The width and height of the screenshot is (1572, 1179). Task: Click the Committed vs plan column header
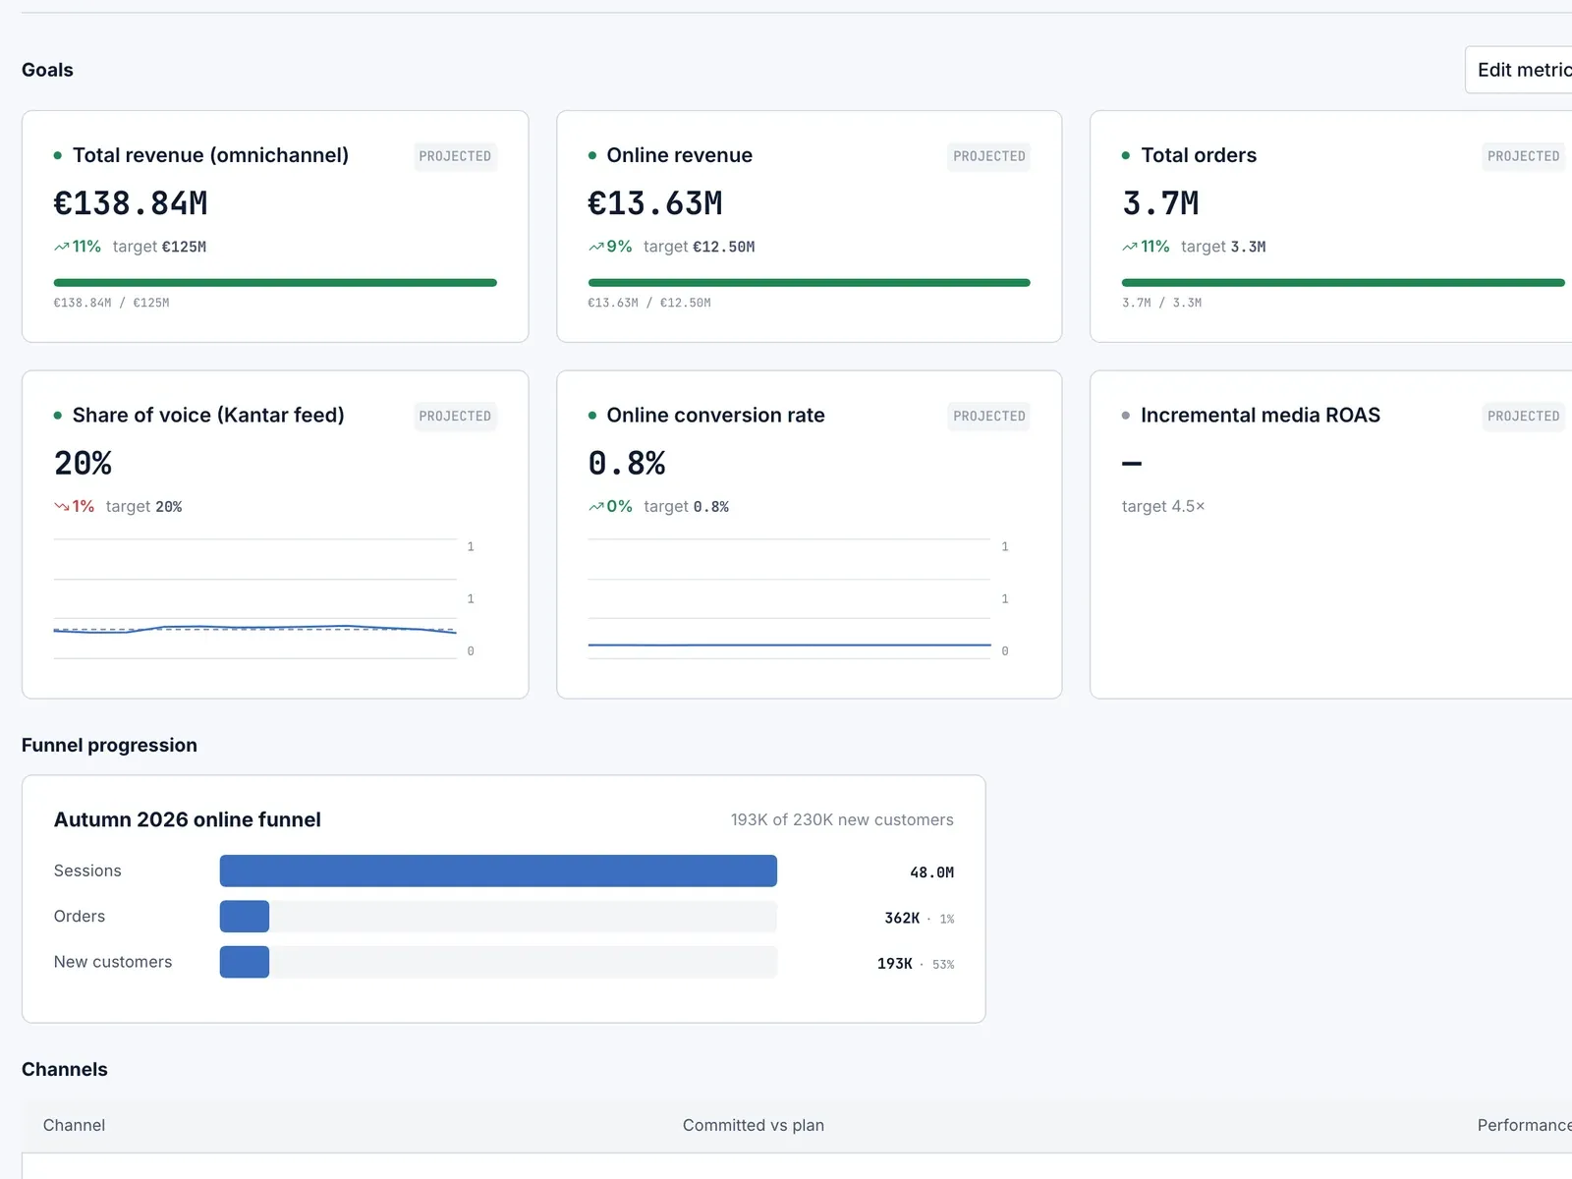[754, 1125]
